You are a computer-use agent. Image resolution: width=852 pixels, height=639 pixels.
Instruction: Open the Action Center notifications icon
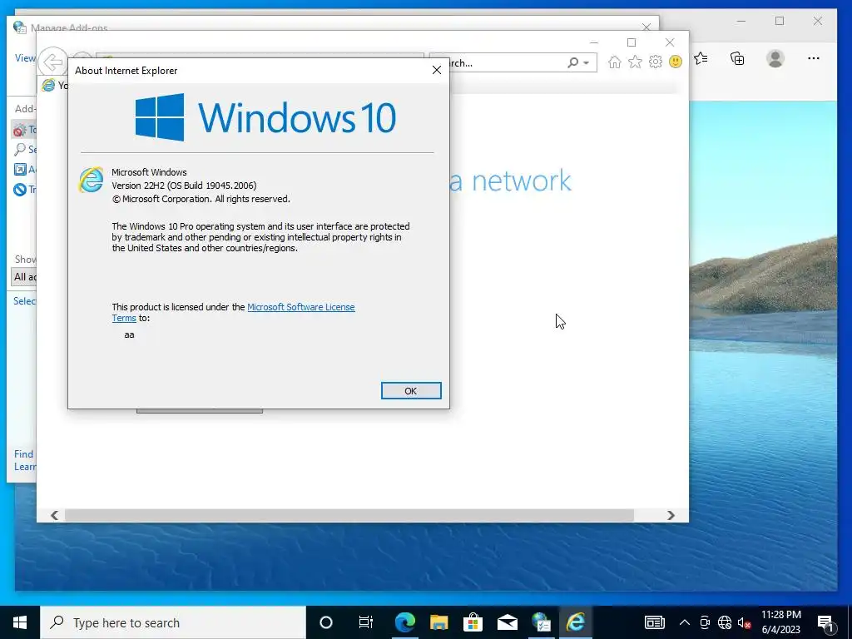[825, 622]
